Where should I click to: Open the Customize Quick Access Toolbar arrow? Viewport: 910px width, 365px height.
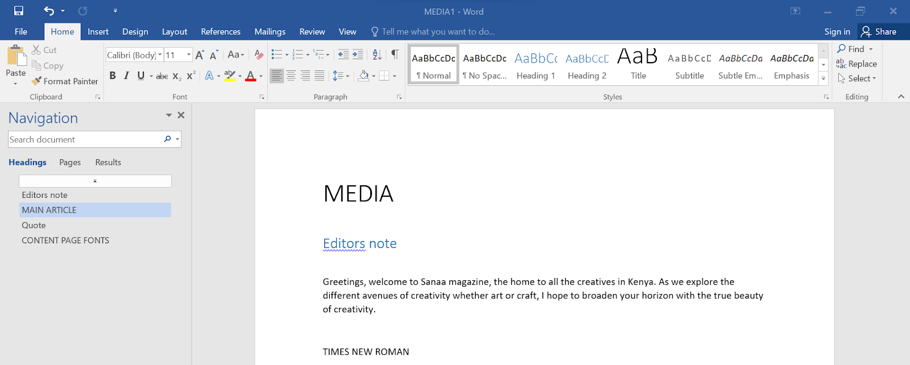pyautogui.click(x=115, y=11)
